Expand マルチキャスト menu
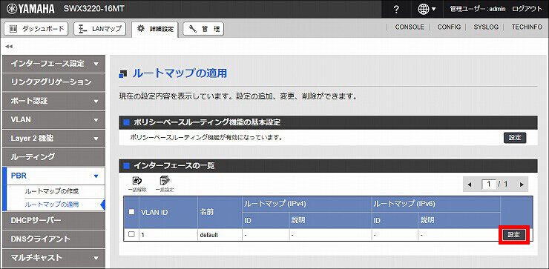The width and height of the screenshot is (549, 269). pyautogui.click(x=53, y=258)
